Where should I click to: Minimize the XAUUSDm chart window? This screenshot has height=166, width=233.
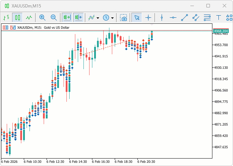click(192, 6)
